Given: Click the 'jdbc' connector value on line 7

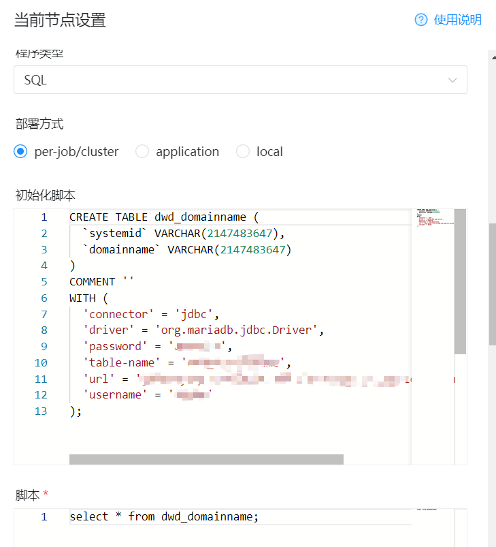Looking at the screenshot, I should pos(193,314).
